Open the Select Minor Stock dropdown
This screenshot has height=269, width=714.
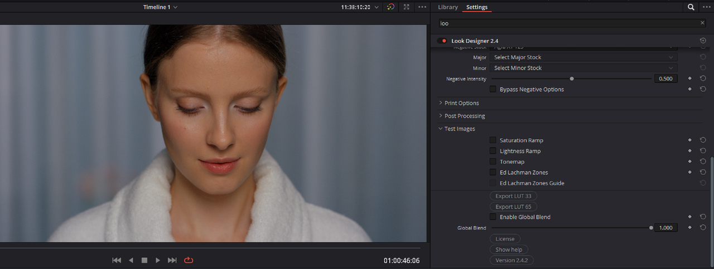point(583,68)
